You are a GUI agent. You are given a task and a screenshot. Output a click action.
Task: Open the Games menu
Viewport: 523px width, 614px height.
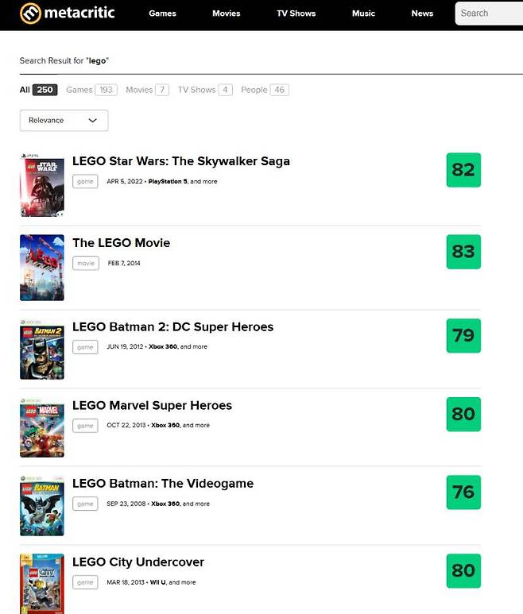click(x=162, y=14)
